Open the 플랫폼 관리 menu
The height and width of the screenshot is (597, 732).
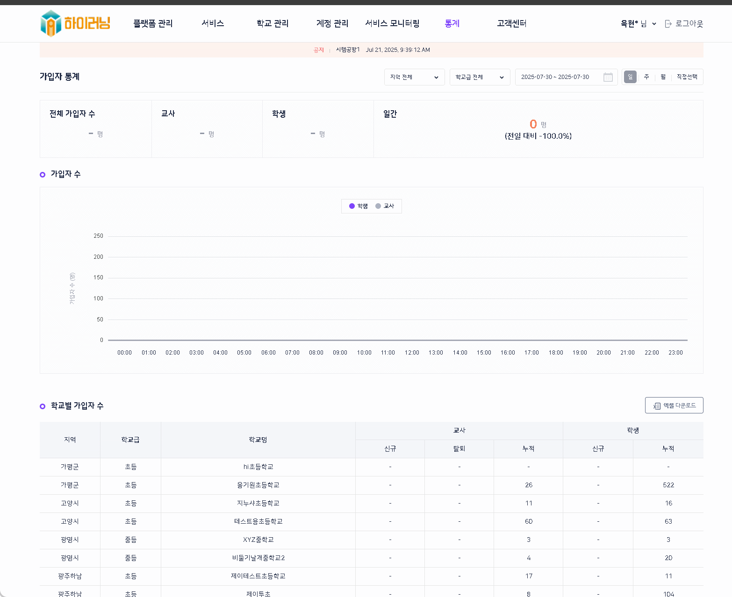tap(153, 23)
